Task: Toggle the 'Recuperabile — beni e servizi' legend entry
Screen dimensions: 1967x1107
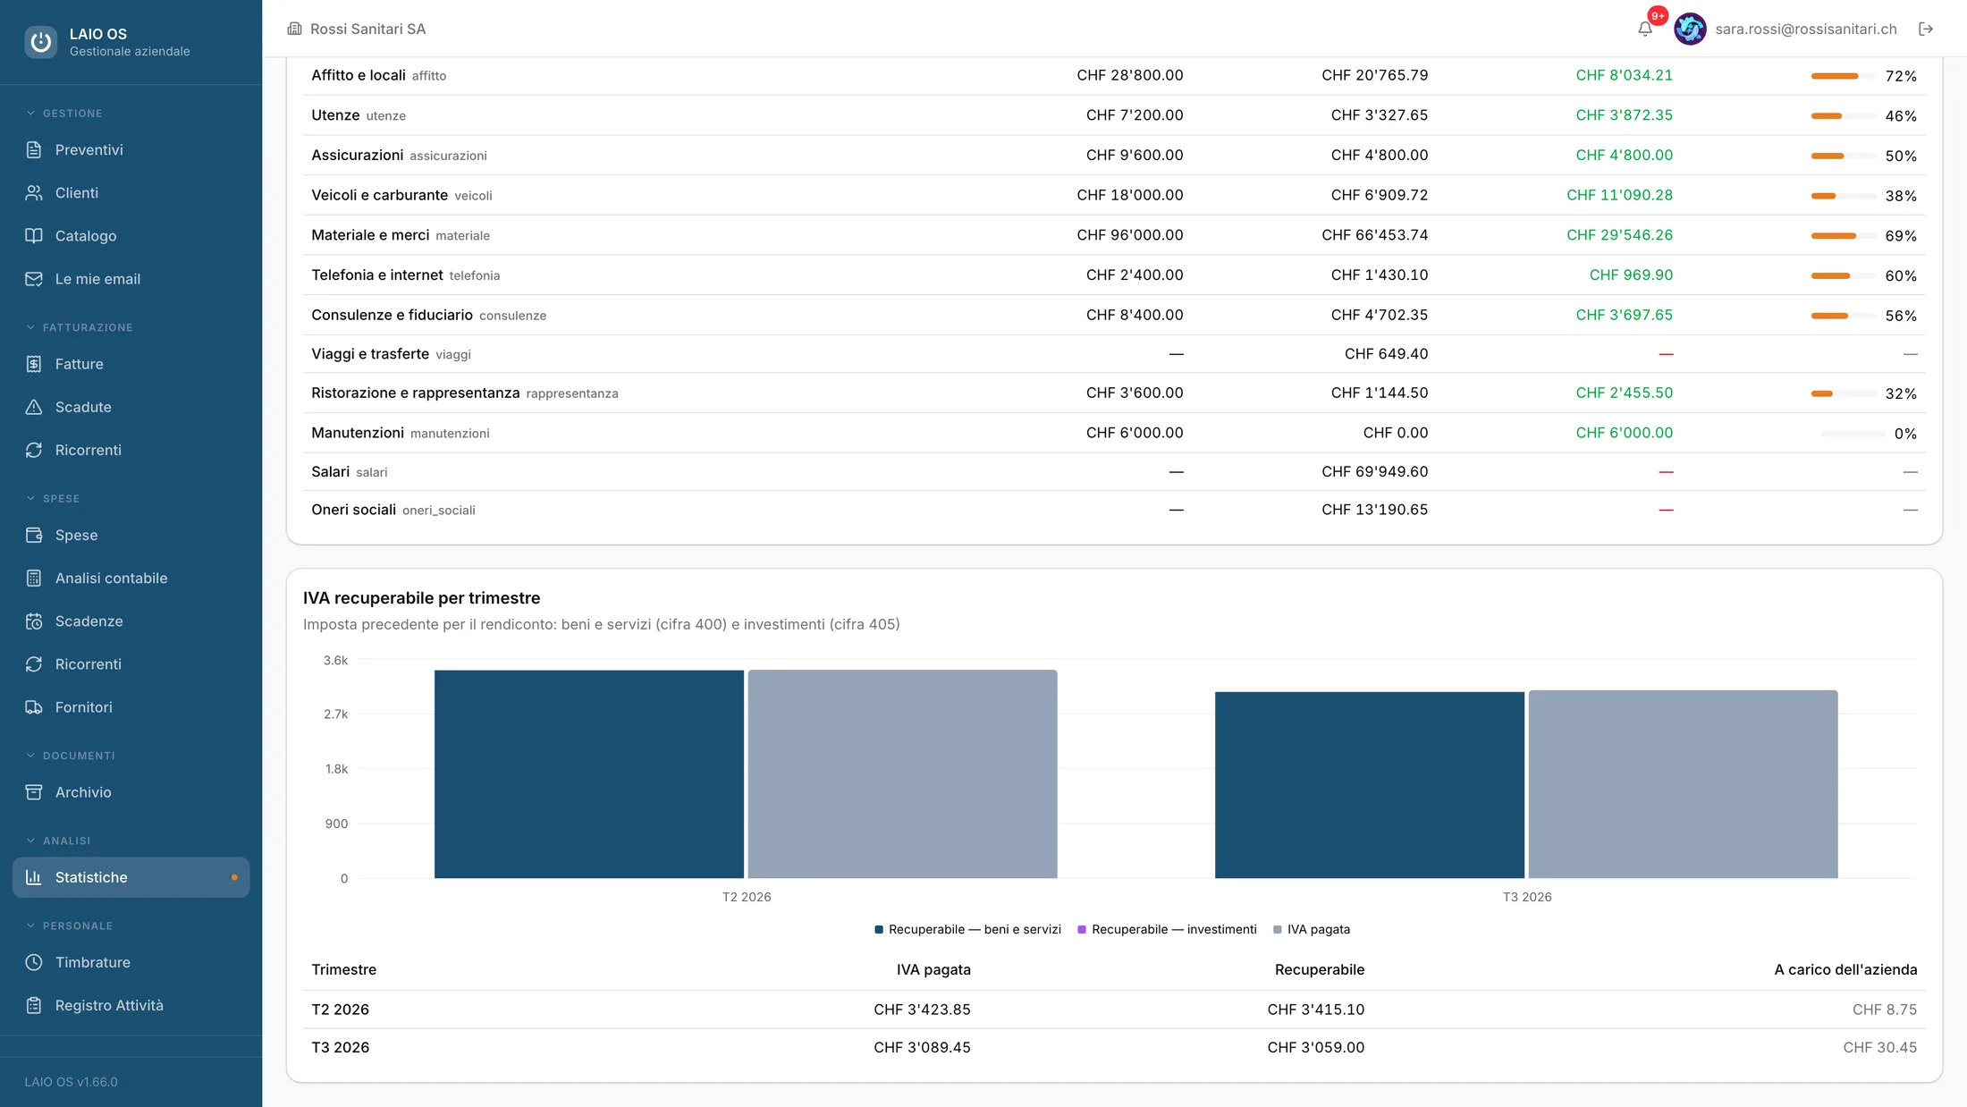Action: (967, 929)
